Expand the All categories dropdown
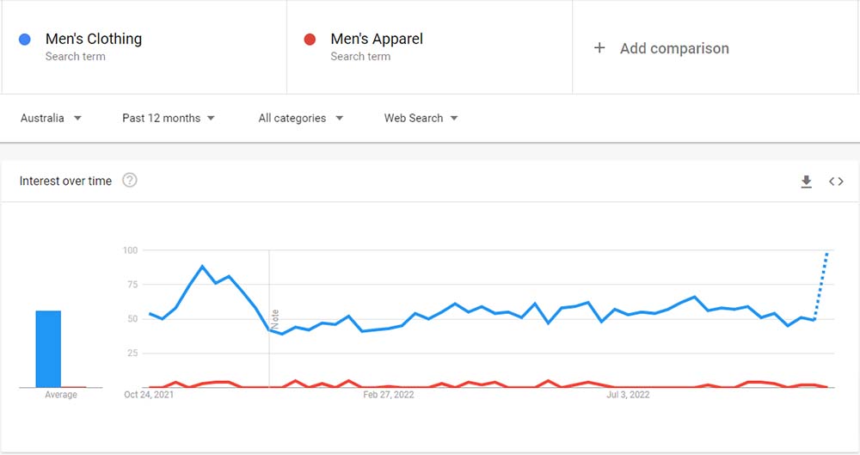860x455 pixels. point(300,118)
